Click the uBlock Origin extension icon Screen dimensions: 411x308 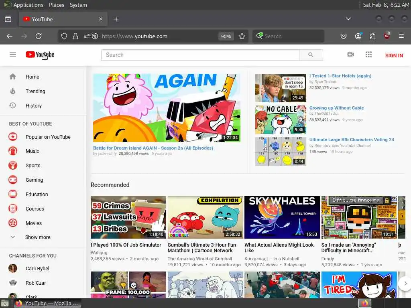tap(387, 36)
